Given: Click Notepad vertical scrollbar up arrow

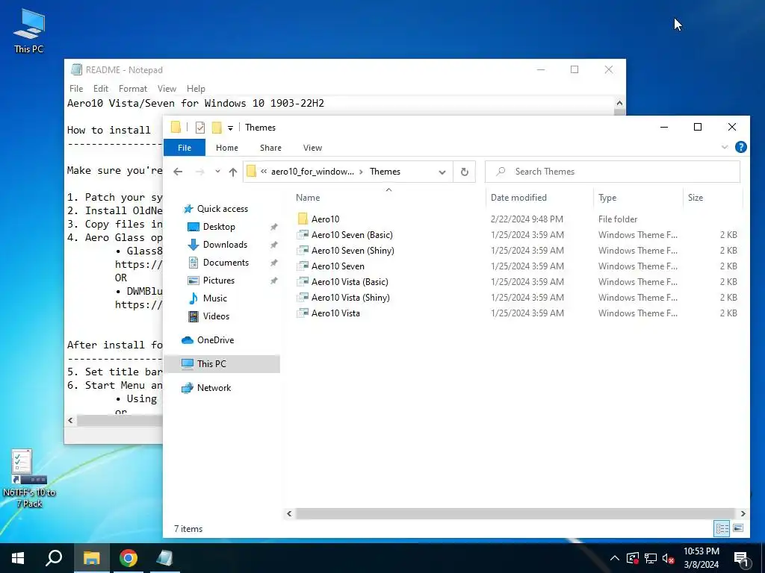Looking at the screenshot, I should tap(619, 103).
